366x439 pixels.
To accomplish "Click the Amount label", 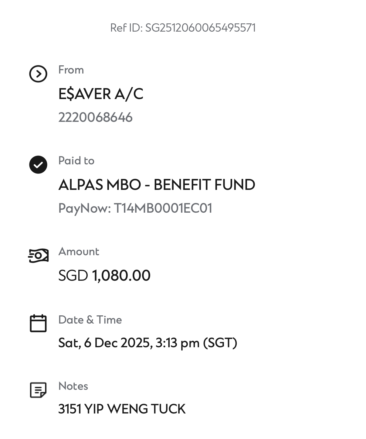I will (x=79, y=252).
